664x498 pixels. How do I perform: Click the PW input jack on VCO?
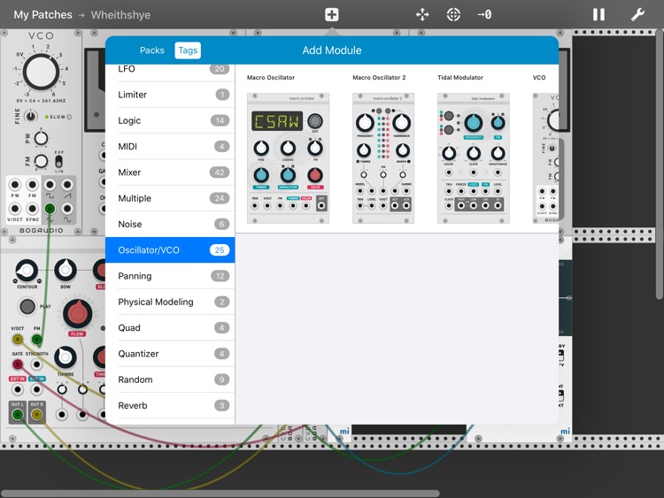pyautogui.click(x=15, y=185)
